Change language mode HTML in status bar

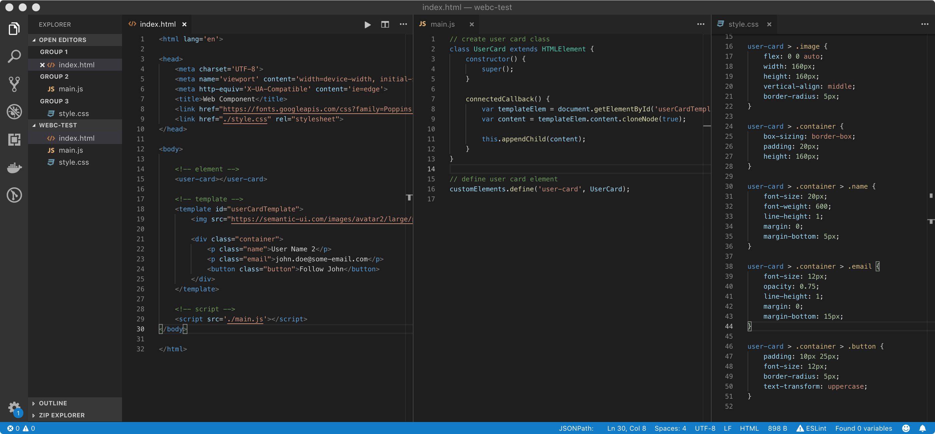click(749, 428)
